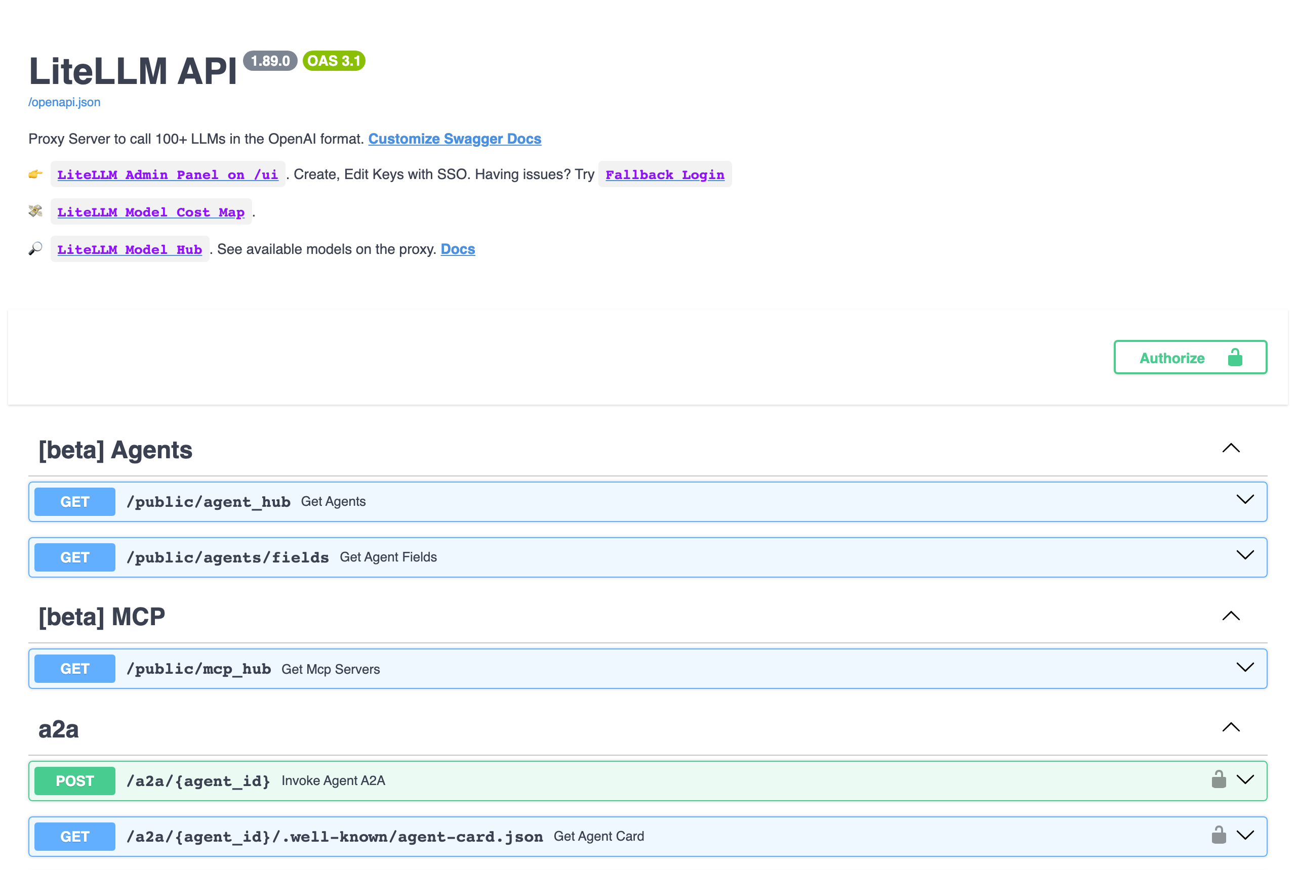Click POST badge for /a2a/{agent_id}
1296x870 pixels.
pyautogui.click(x=75, y=780)
